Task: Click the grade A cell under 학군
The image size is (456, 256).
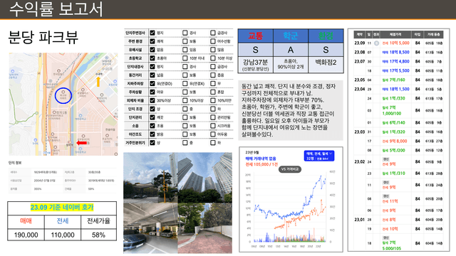Action: click(291, 50)
